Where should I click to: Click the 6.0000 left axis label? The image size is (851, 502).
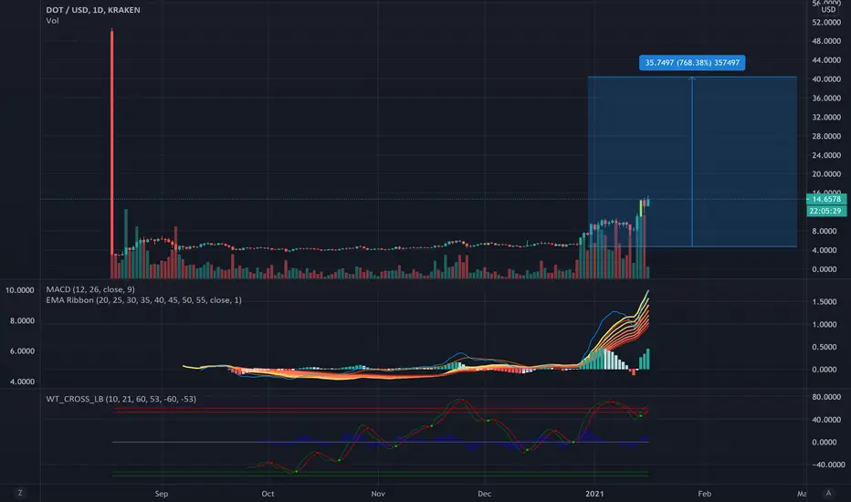[x=22, y=351]
